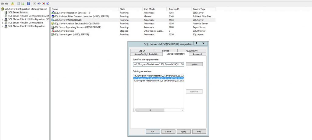Viewport: 312px width, 140px height.
Task: Click the SQL Server Analysis Services icon
Action: [53, 23]
